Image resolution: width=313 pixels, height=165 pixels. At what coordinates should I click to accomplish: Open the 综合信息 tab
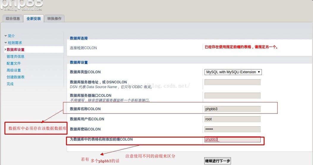point(13,18)
